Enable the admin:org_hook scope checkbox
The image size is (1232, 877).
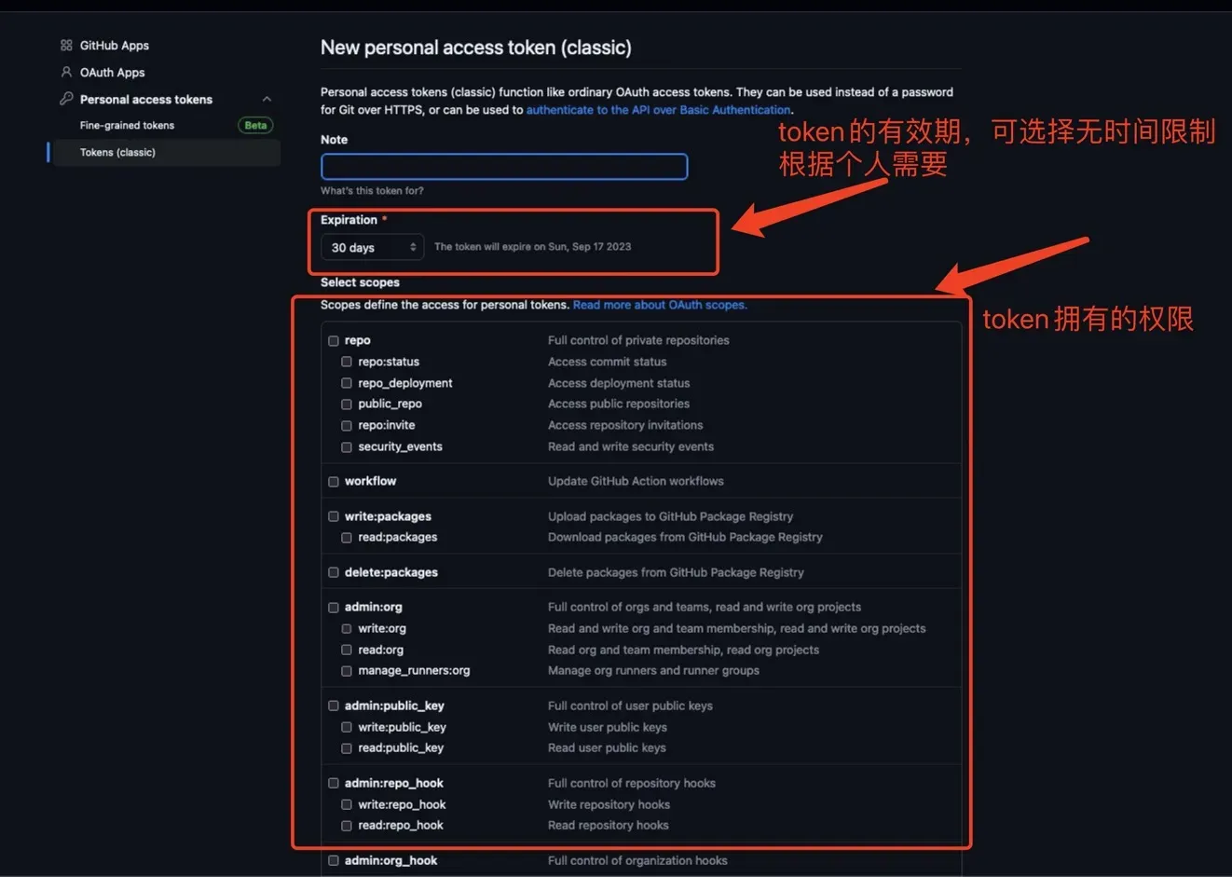(x=334, y=860)
